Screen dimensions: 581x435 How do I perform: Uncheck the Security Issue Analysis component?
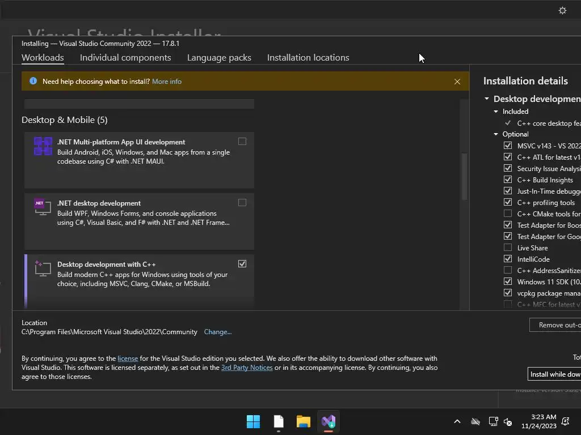[x=508, y=168]
